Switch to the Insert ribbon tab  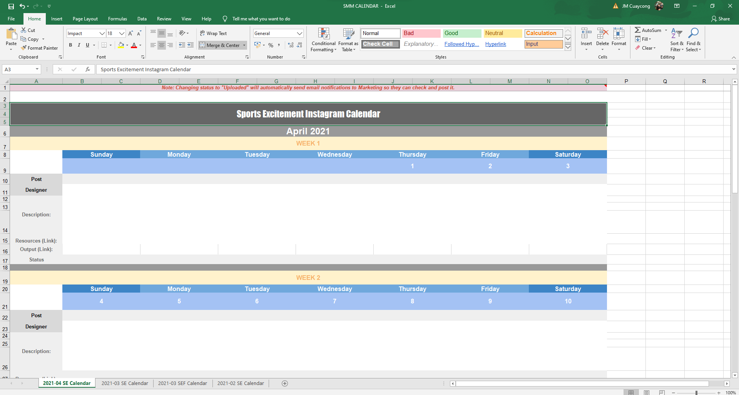pyautogui.click(x=57, y=18)
